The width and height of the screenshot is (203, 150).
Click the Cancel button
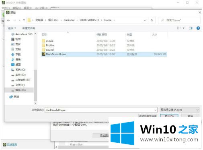(x=190, y=116)
